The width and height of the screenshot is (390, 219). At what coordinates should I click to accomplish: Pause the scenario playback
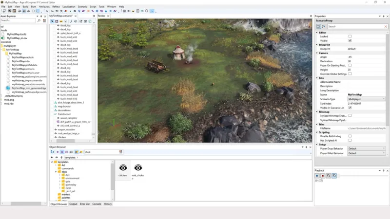[317, 176]
